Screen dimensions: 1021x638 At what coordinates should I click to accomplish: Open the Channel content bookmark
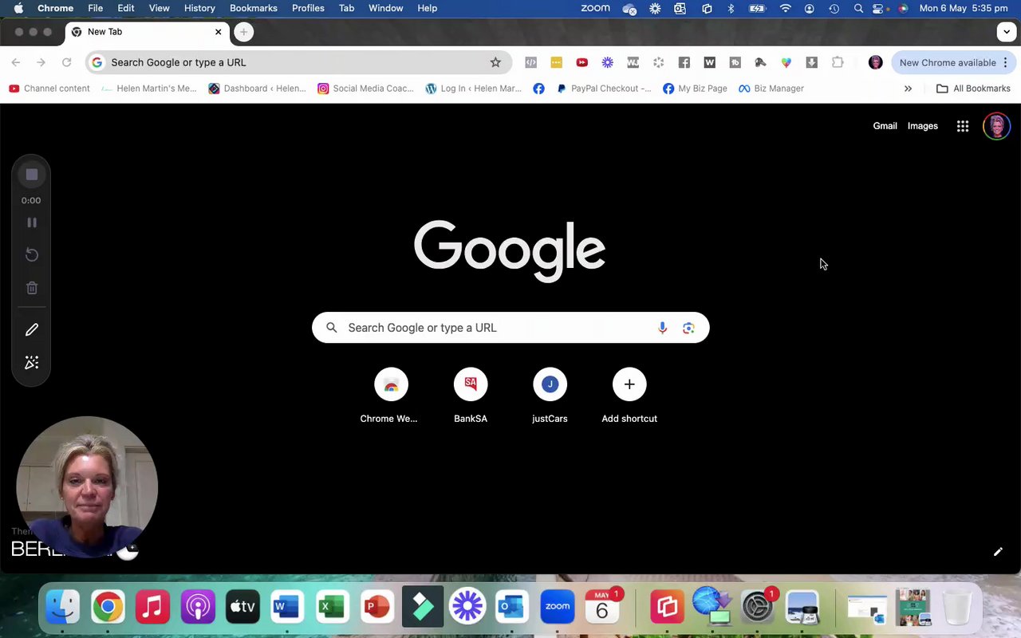49,89
